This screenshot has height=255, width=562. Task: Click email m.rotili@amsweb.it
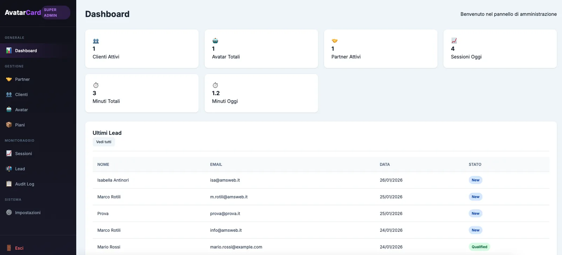point(229,197)
